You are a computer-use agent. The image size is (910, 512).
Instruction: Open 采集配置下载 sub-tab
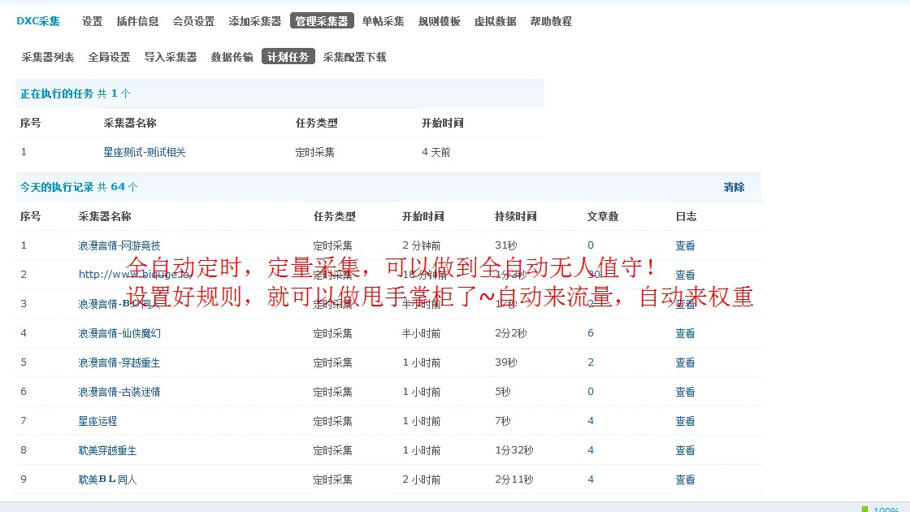[354, 57]
